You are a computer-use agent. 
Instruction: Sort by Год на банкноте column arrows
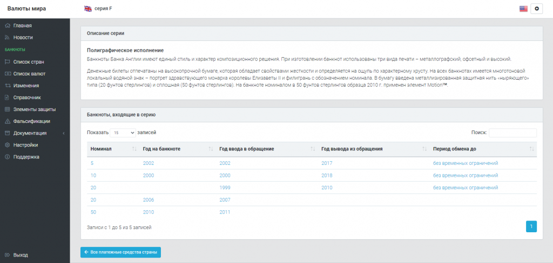click(x=211, y=149)
